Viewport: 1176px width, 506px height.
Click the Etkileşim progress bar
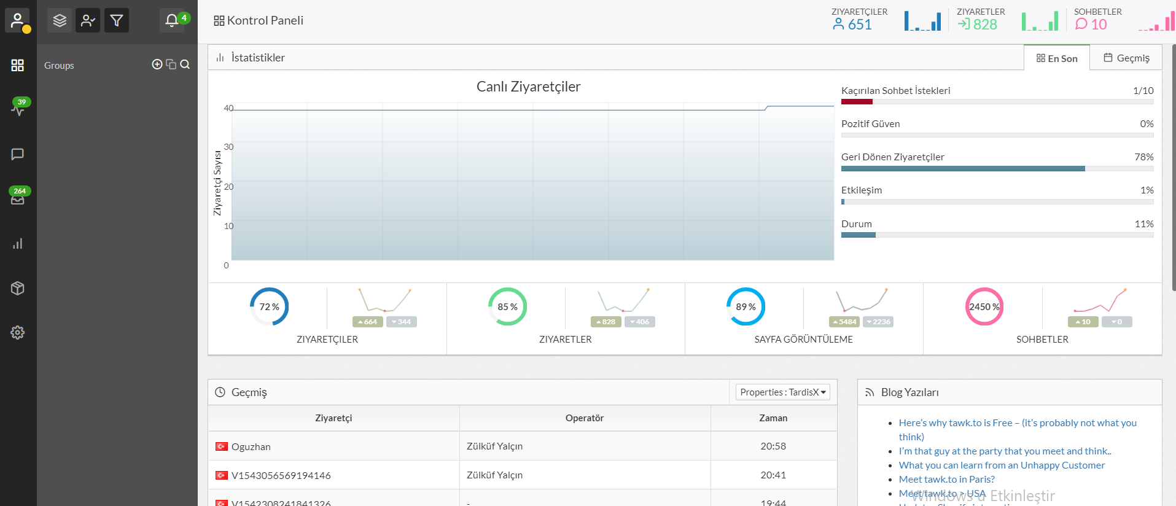pos(997,201)
